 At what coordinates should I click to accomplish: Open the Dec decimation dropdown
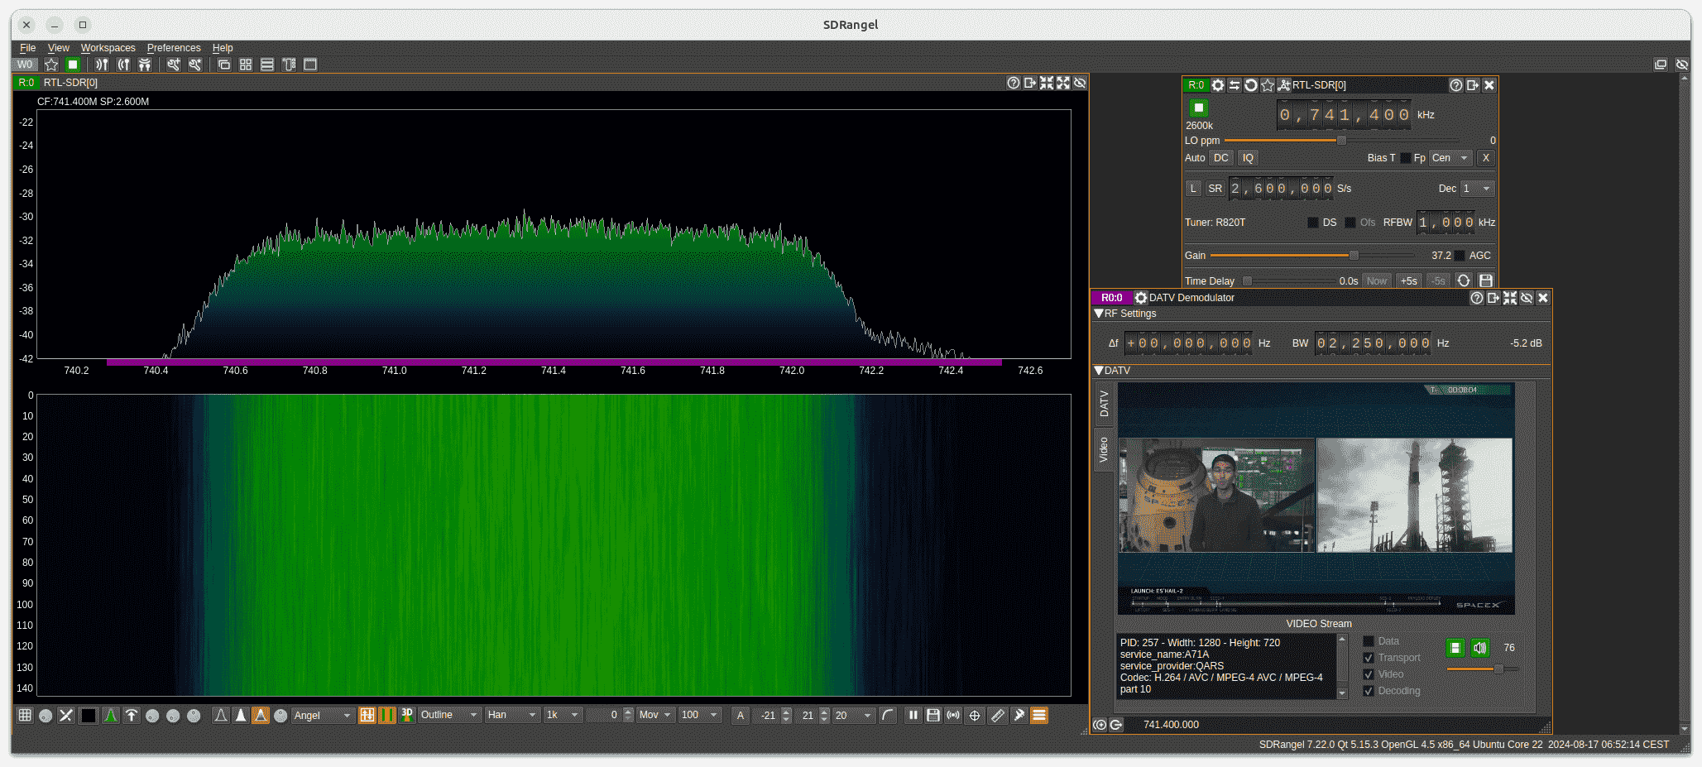pyautogui.click(x=1478, y=189)
